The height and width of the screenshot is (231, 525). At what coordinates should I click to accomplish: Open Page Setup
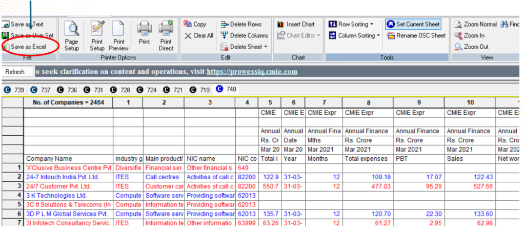[x=72, y=35]
